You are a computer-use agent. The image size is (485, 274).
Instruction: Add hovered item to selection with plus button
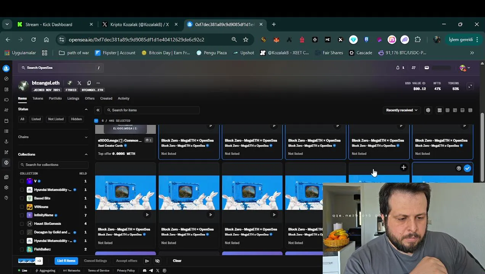(403, 167)
